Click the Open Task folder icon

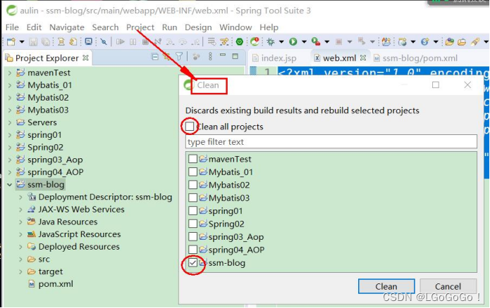pos(462,41)
